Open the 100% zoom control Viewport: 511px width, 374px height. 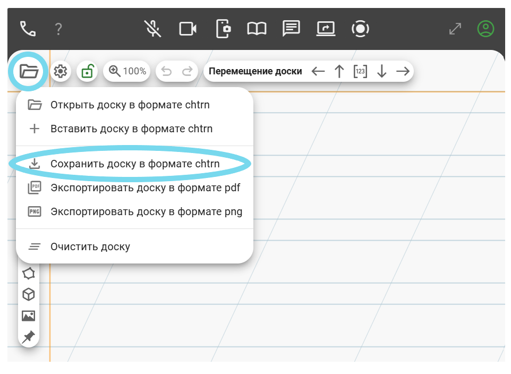(x=127, y=71)
